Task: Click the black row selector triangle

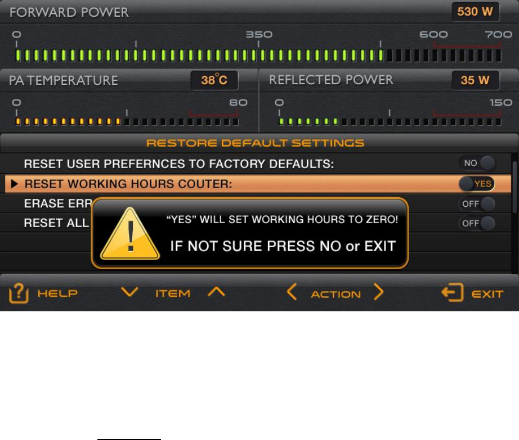Action: [x=14, y=184]
